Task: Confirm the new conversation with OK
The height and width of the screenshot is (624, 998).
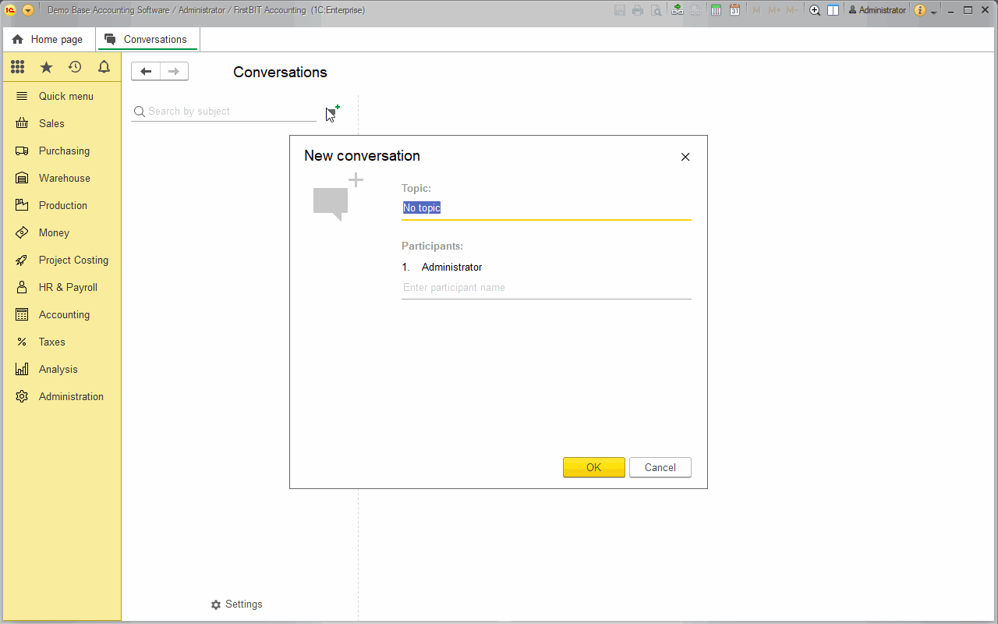Action: pyautogui.click(x=593, y=466)
